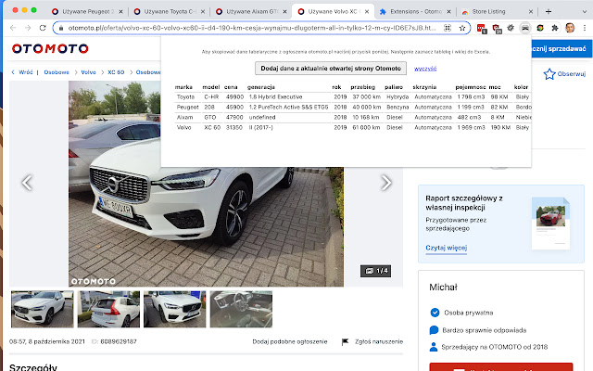The width and height of the screenshot is (593, 371).
Task: Open a new browser tab
Action: click(x=549, y=11)
